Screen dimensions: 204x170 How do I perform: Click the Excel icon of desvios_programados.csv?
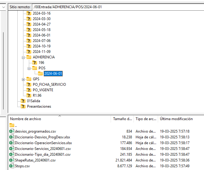[x=12, y=131]
